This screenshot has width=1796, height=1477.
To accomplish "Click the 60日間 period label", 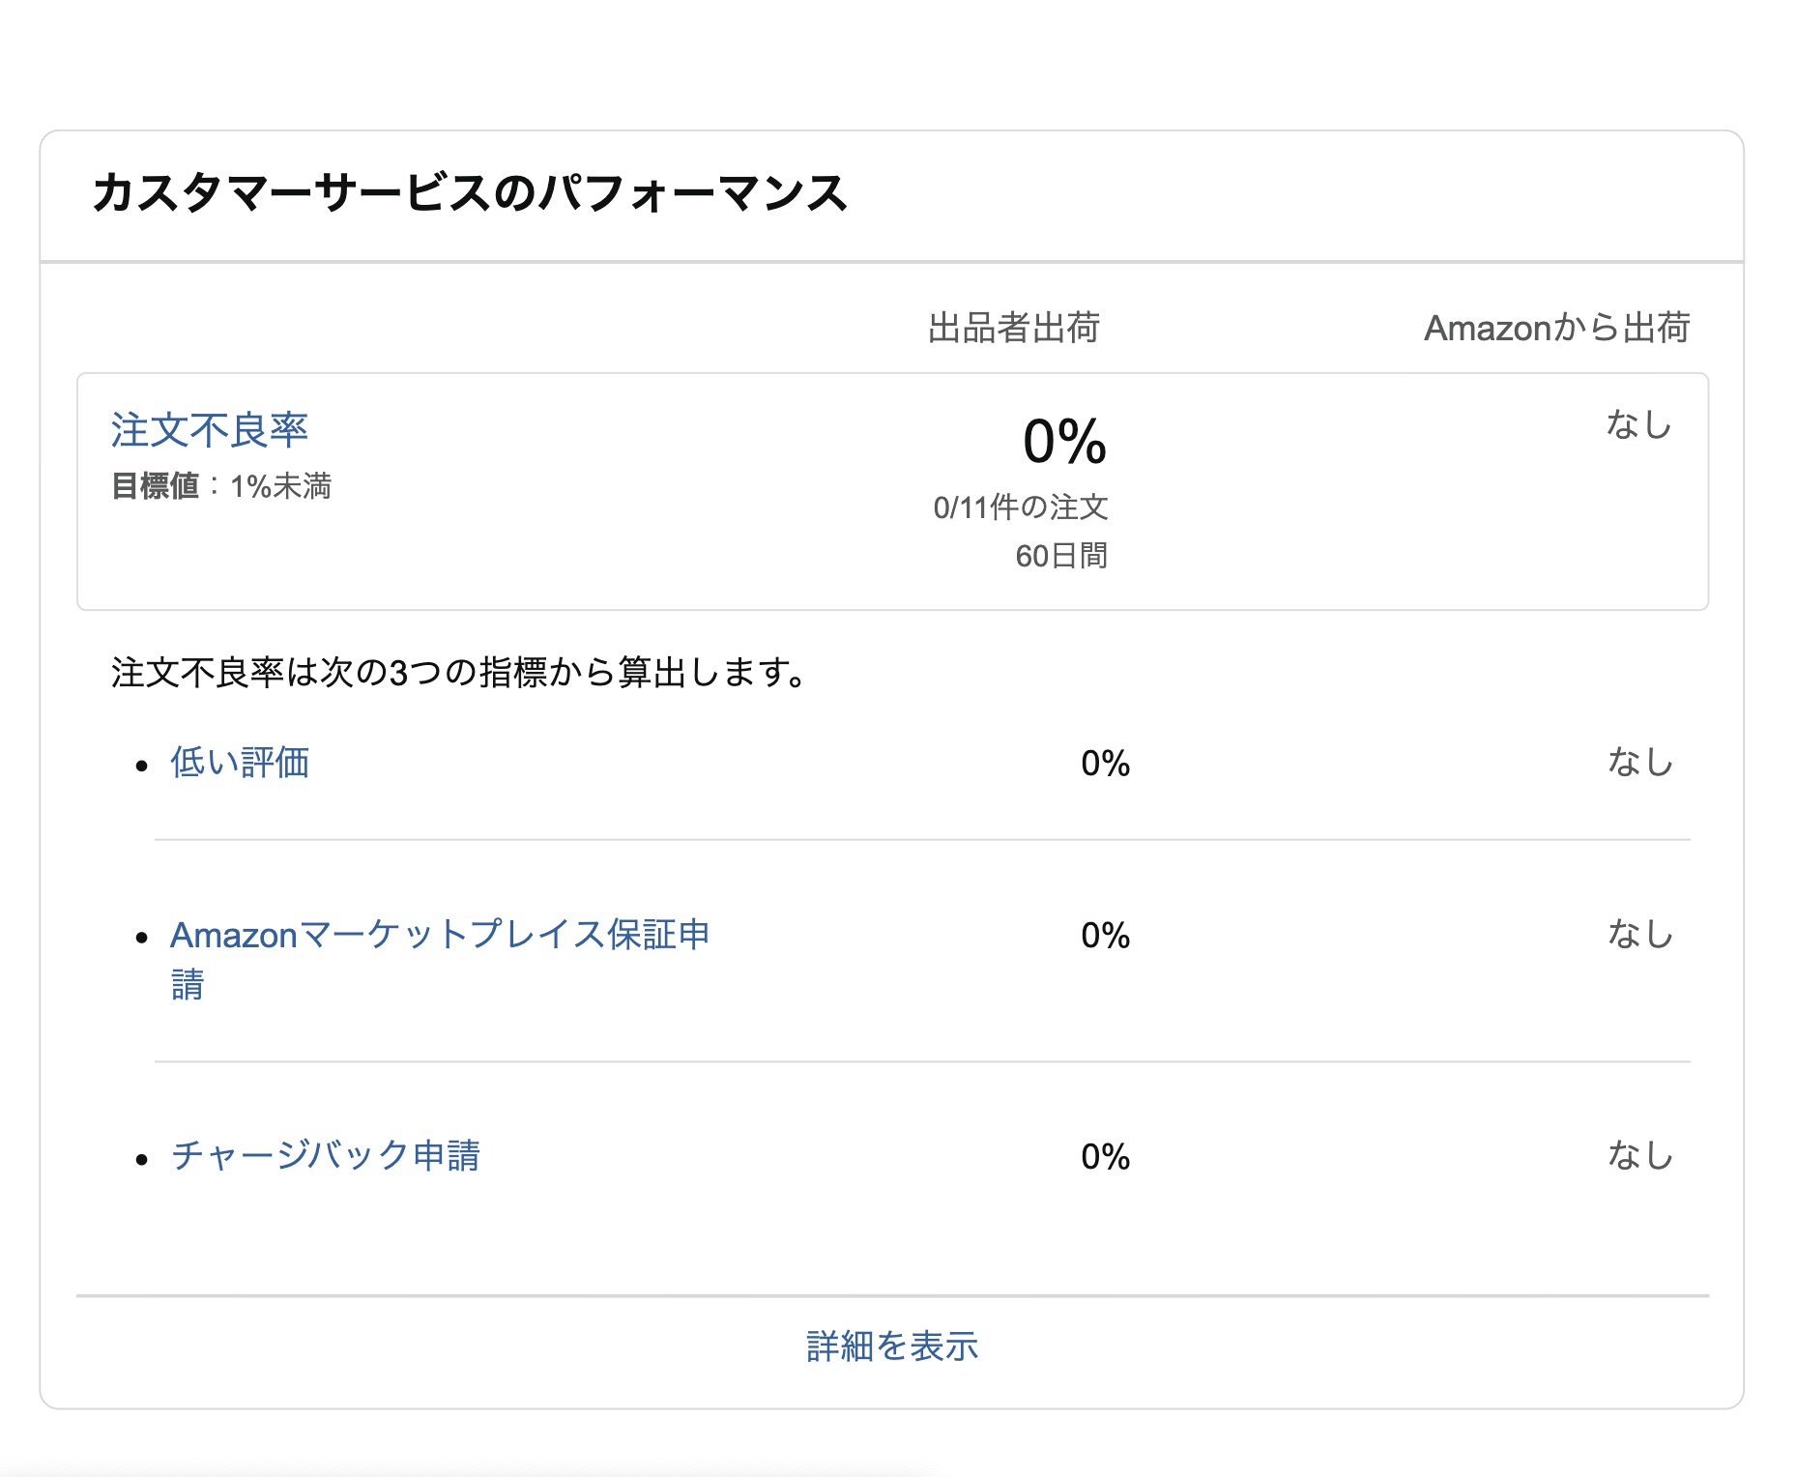I will click(x=1061, y=556).
